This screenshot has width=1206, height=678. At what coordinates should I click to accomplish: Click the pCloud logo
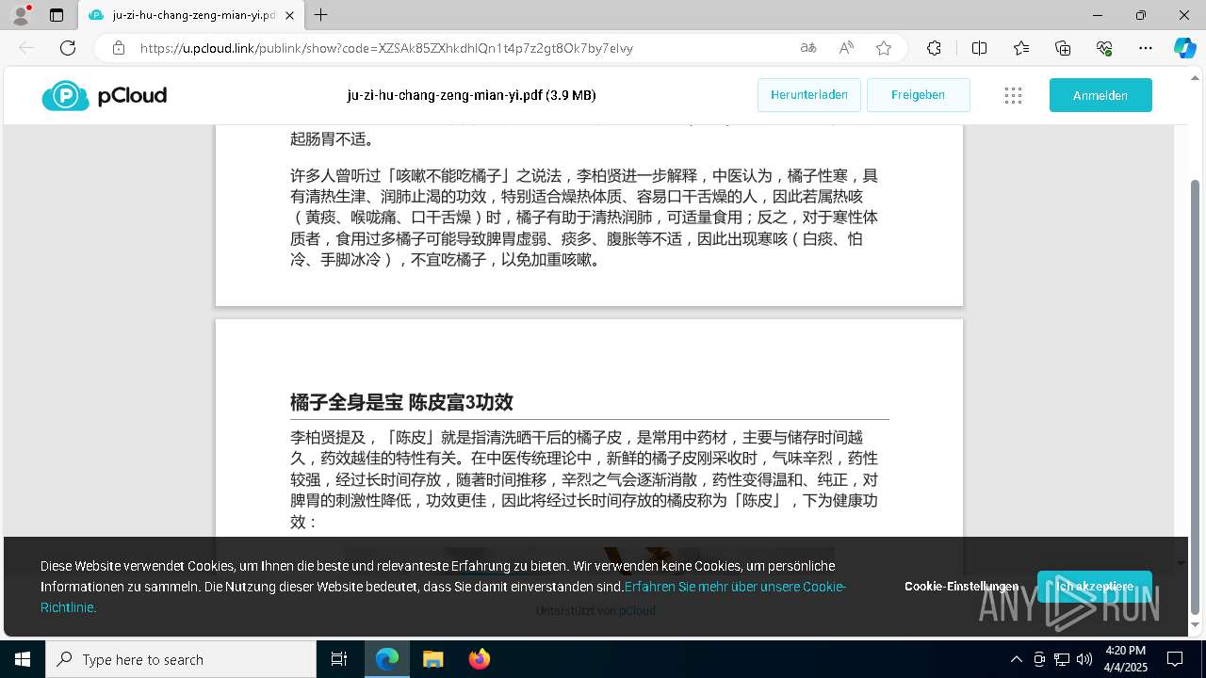click(105, 95)
